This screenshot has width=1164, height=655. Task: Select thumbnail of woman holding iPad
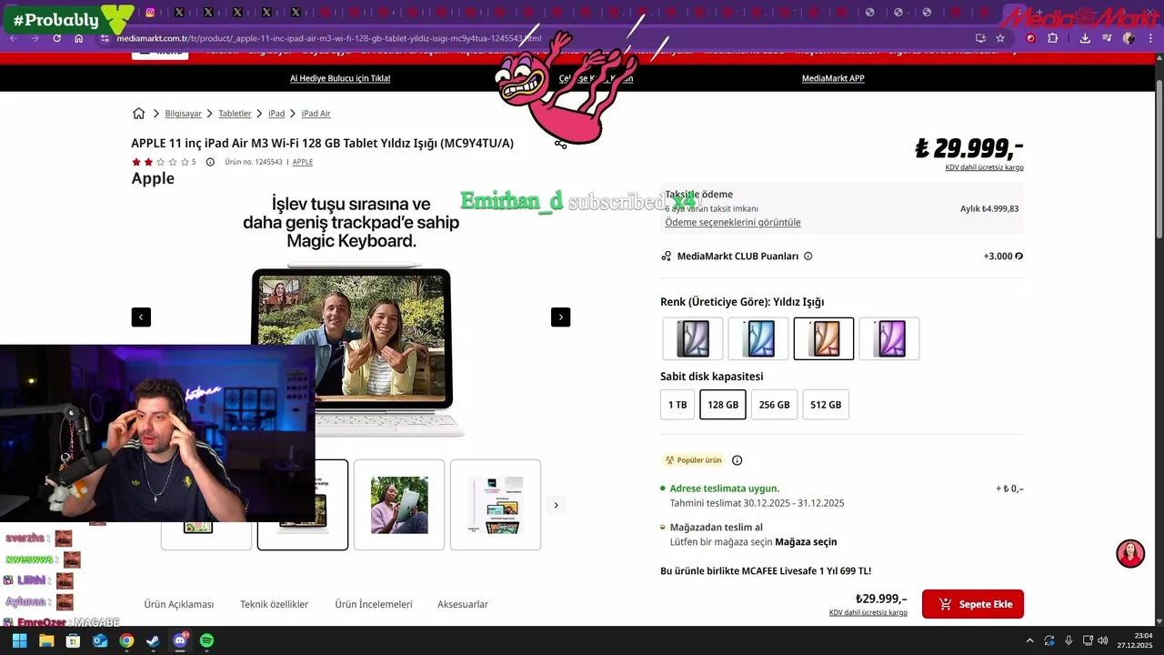[399, 505]
